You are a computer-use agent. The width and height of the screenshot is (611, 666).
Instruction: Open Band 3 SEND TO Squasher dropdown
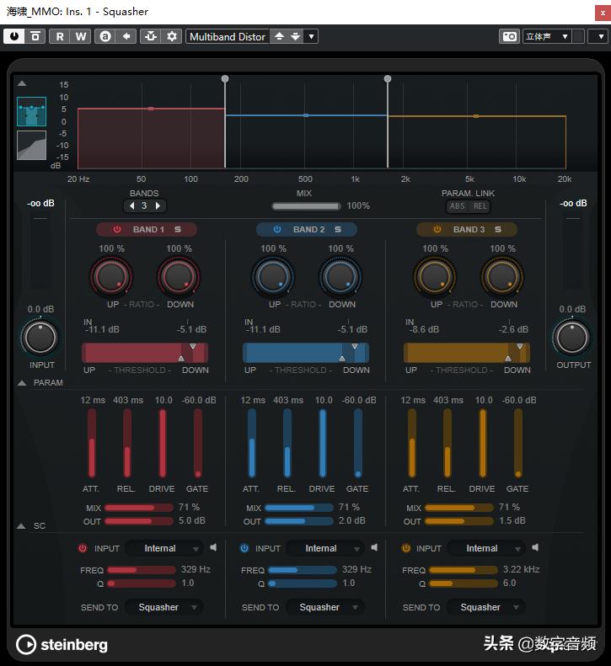(486, 607)
